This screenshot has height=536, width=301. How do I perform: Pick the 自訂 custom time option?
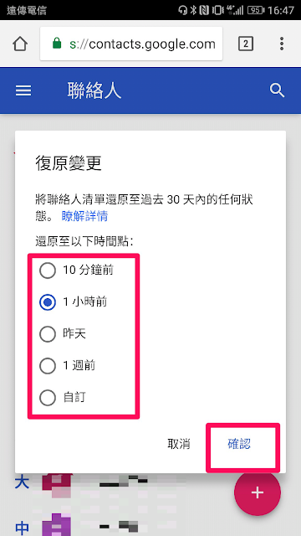(63, 398)
